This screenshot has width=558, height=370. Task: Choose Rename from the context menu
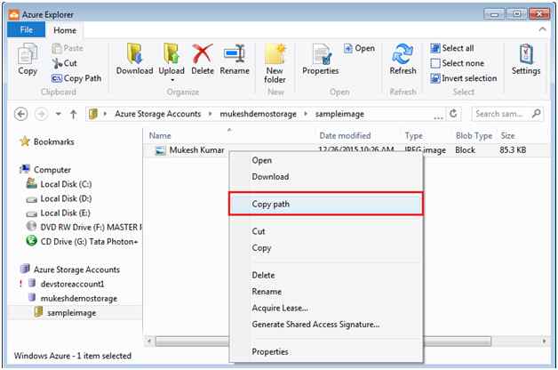click(326, 292)
